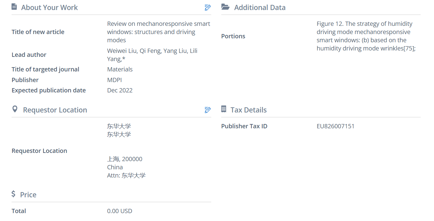Click the Publisher Tax ID value EU826007151
Screen dimensions: 434x221
click(336, 126)
